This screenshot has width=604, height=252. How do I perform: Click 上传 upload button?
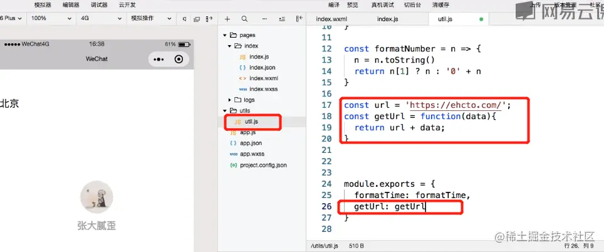tap(535, 5)
